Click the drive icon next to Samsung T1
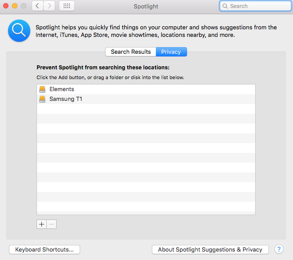The width and height of the screenshot is (293, 260). click(42, 99)
